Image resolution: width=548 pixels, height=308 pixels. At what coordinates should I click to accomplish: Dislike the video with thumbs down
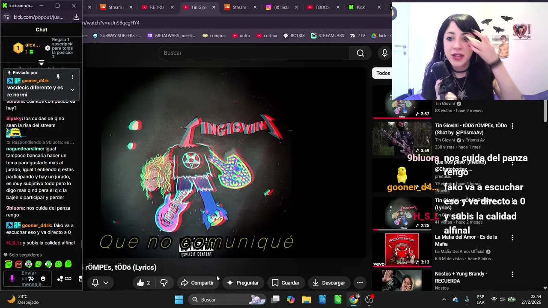pyautogui.click(x=164, y=283)
